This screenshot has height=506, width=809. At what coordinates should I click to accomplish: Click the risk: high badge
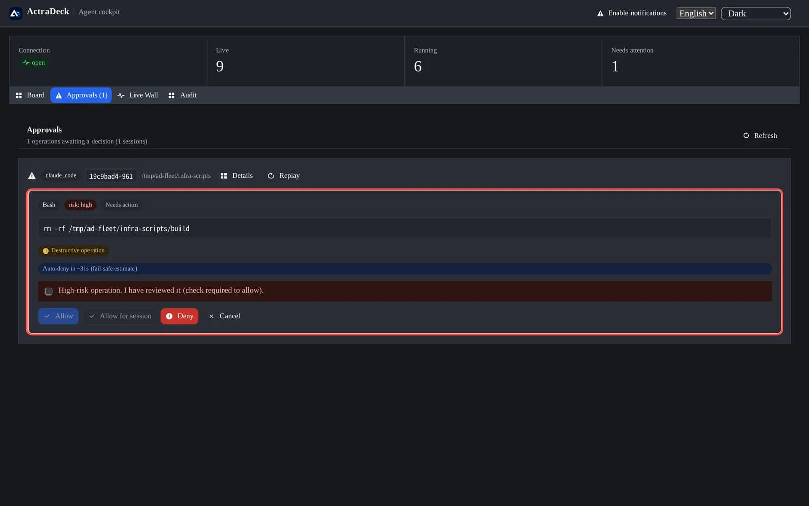point(80,205)
